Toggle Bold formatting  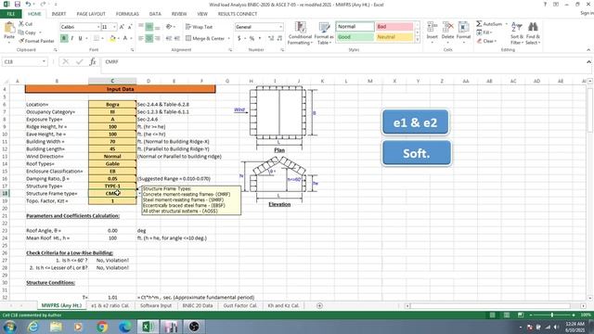click(x=64, y=38)
